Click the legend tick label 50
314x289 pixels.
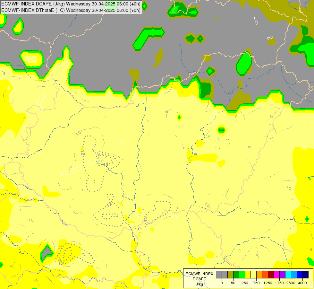coord(233,283)
